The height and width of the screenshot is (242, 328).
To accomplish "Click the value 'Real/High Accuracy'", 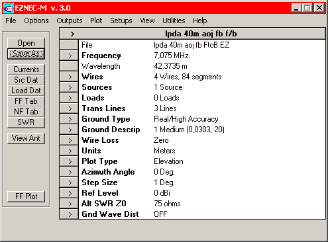I will (186, 119).
